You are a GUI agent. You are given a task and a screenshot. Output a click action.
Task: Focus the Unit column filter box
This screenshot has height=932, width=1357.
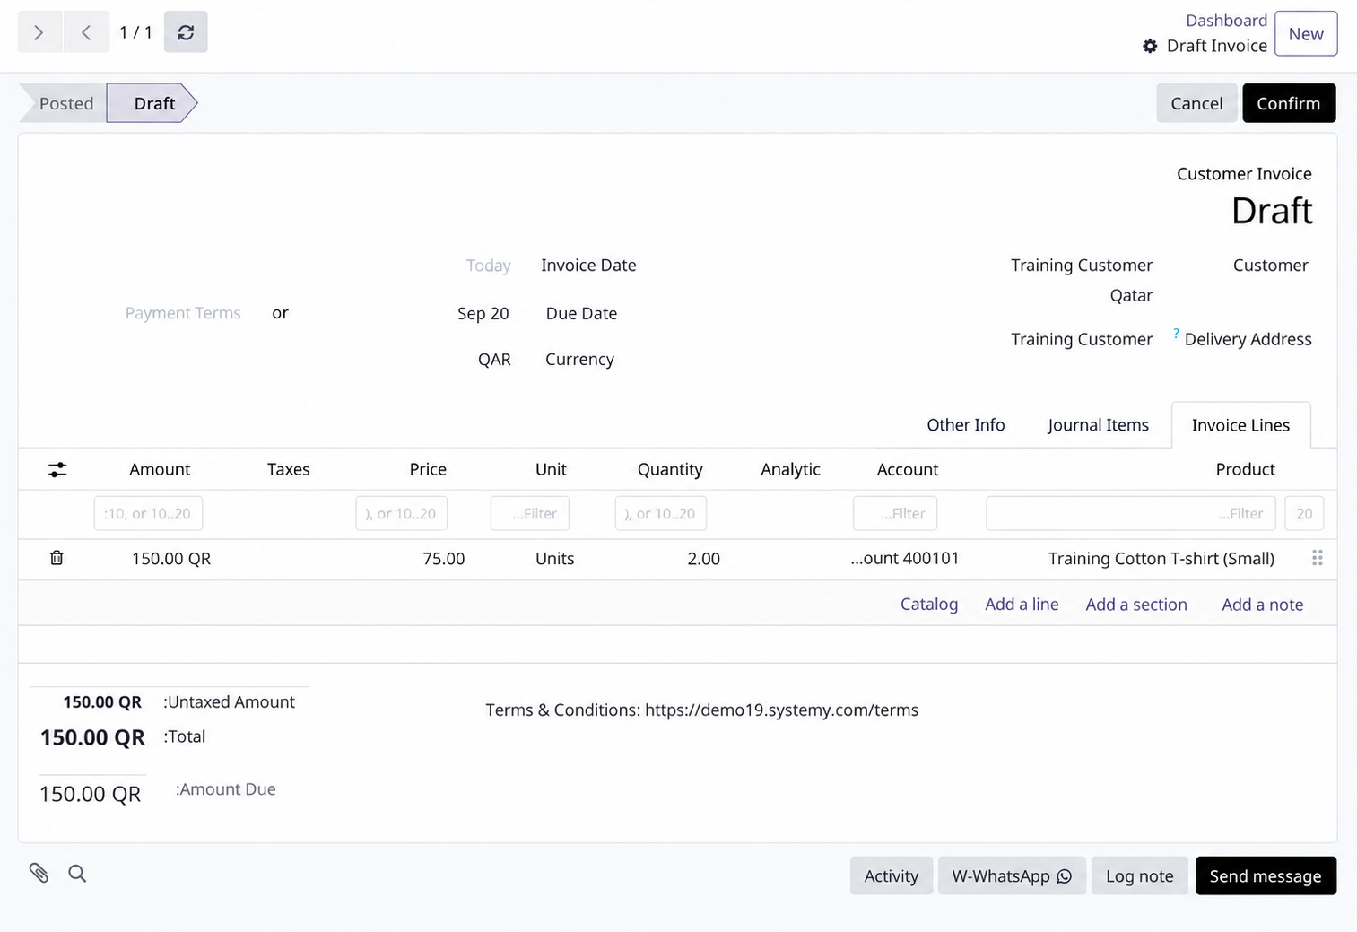[529, 513]
